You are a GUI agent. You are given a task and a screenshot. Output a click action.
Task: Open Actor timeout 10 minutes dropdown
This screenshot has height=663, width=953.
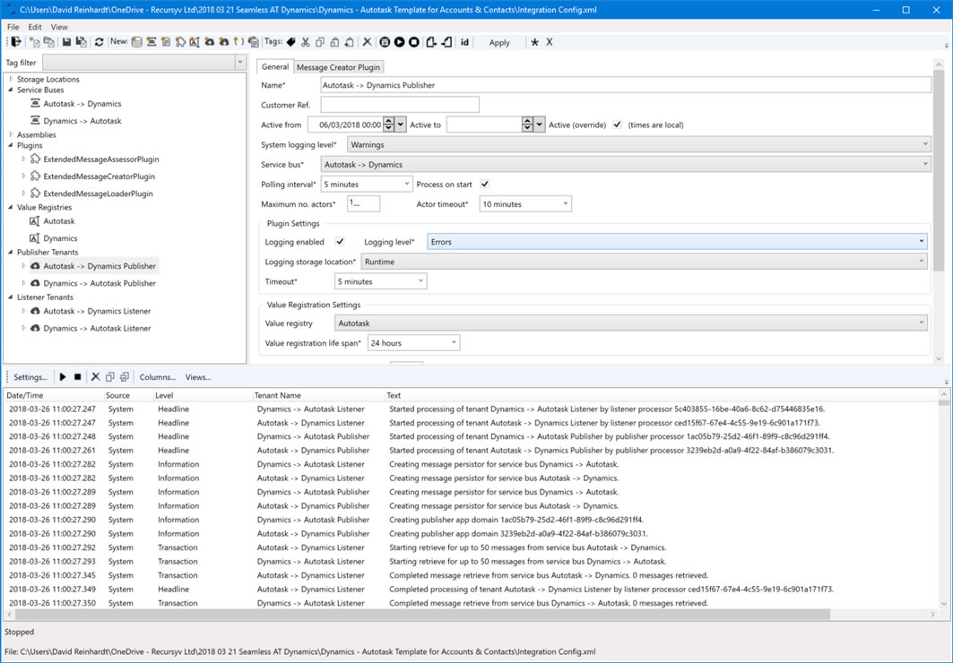click(x=525, y=204)
